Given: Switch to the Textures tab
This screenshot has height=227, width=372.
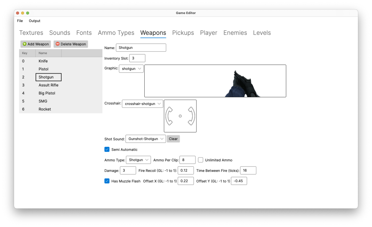Looking at the screenshot, I should point(31,33).
